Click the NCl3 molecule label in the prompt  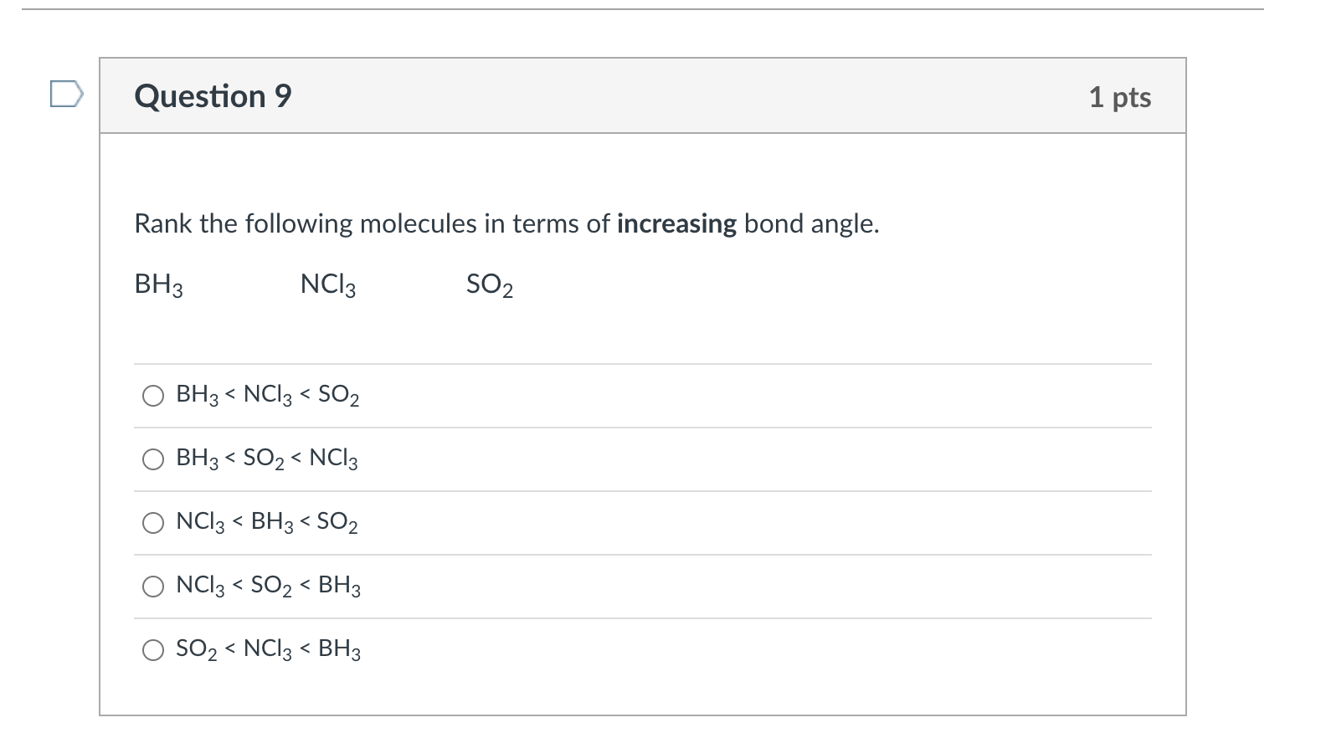pos(327,285)
